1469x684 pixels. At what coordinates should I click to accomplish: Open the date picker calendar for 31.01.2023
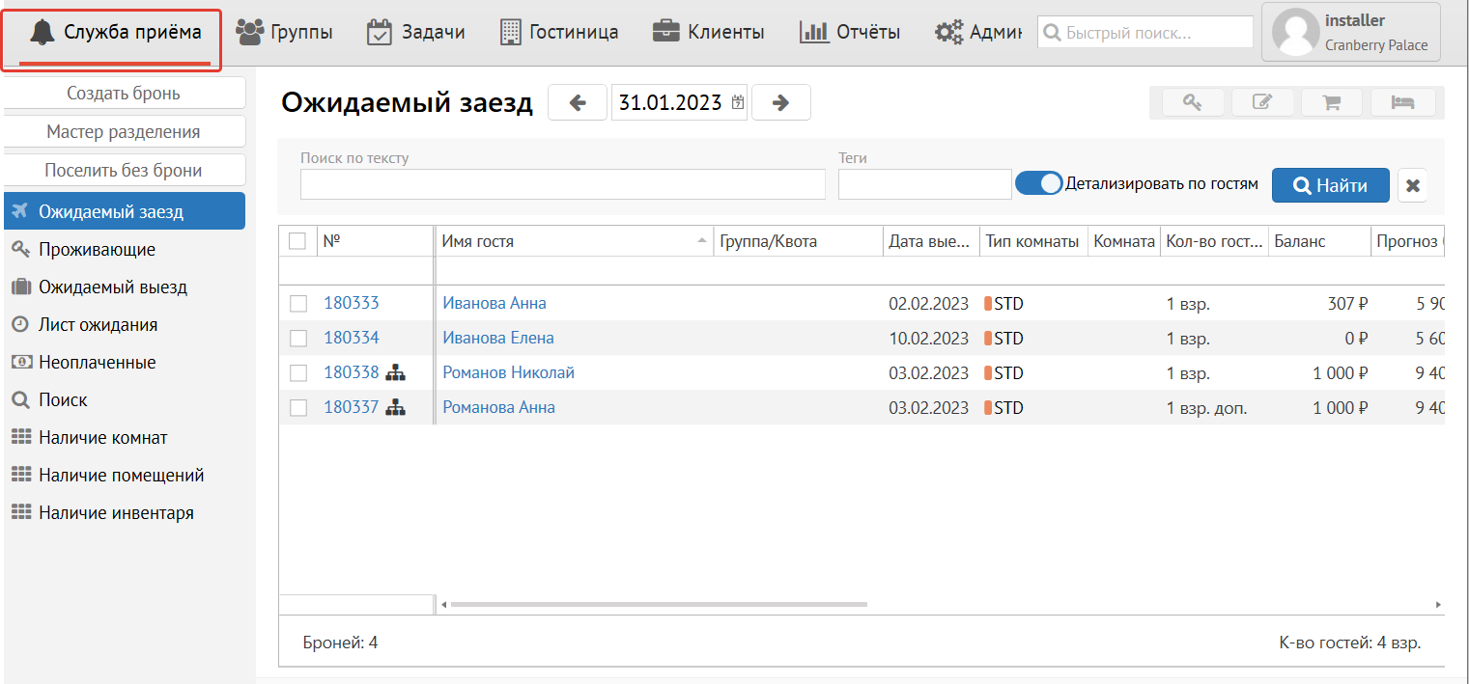[738, 102]
